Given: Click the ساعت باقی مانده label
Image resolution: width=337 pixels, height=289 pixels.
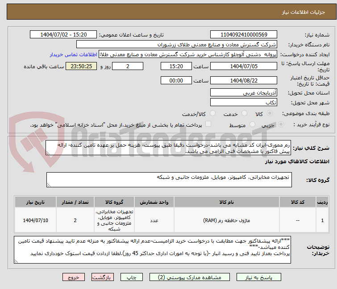Looking at the screenshot, I should click(44, 66).
